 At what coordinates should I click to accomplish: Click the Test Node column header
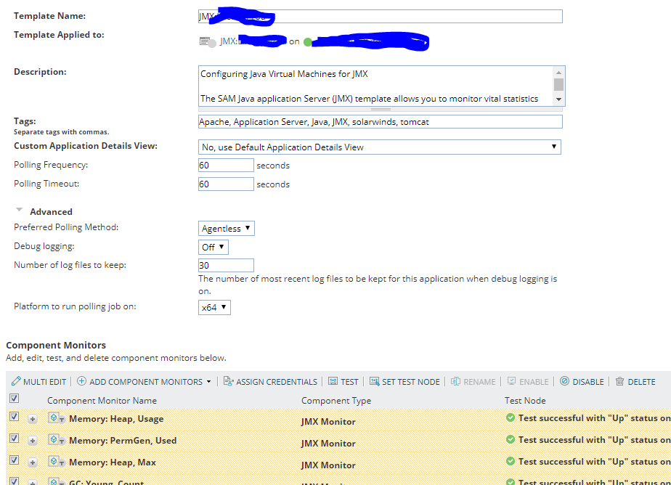click(x=525, y=401)
